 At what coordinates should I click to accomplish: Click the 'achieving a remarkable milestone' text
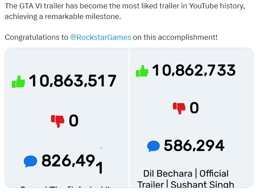tap(63, 17)
